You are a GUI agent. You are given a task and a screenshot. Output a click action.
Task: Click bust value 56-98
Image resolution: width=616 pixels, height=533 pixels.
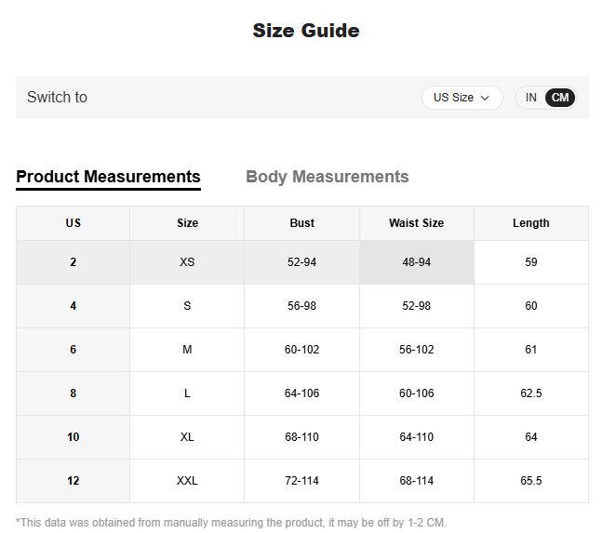302,306
